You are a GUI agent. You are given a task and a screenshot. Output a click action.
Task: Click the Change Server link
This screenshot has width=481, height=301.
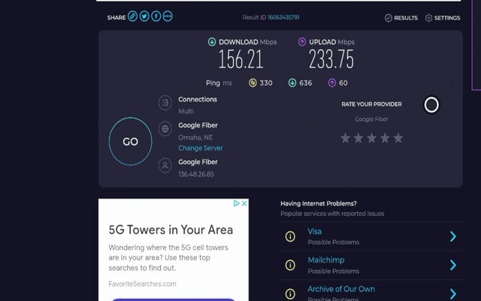201,148
